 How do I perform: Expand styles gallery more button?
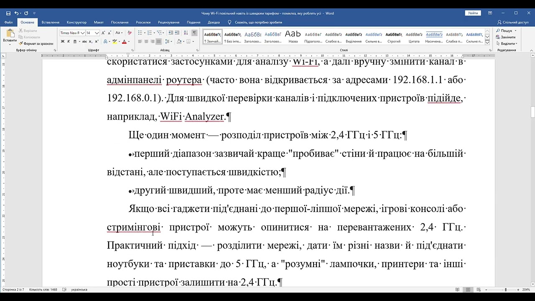pyautogui.click(x=487, y=42)
